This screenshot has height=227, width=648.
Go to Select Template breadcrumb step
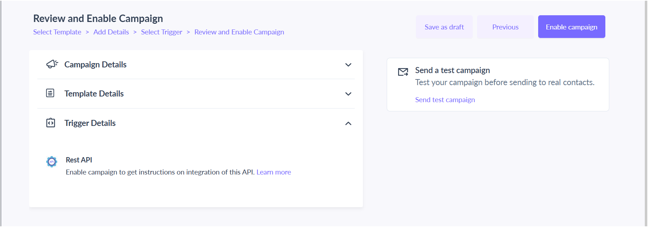57,32
